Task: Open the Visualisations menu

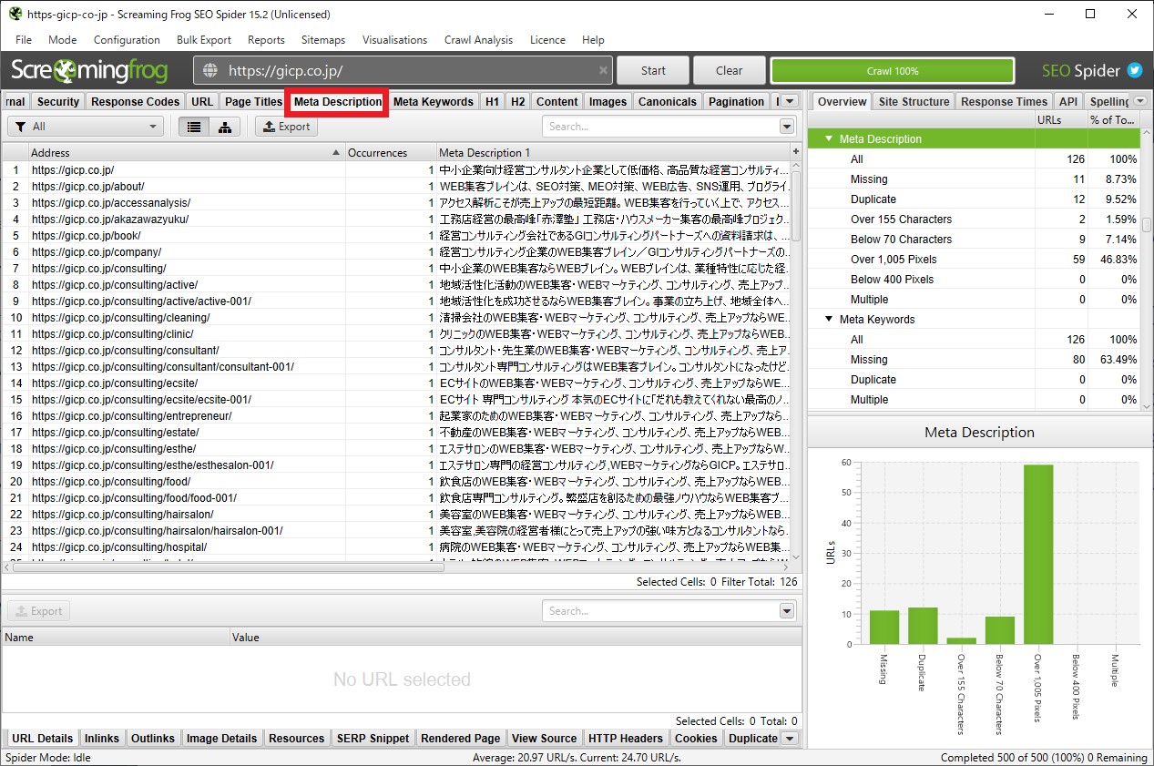Action: (394, 40)
